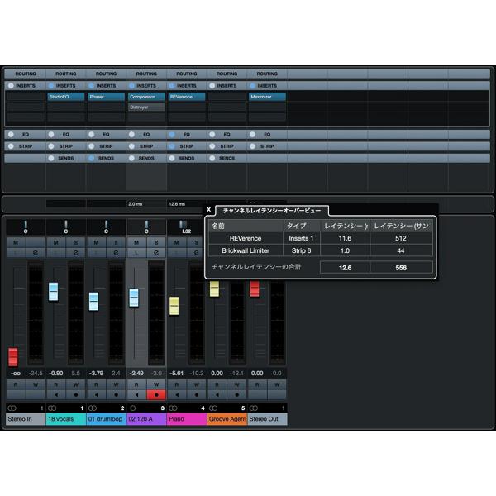Image resolution: width=496 pixels, height=496 pixels.
Task: Disable record on 02 120 A channel
Action: (x=156, y=395)
